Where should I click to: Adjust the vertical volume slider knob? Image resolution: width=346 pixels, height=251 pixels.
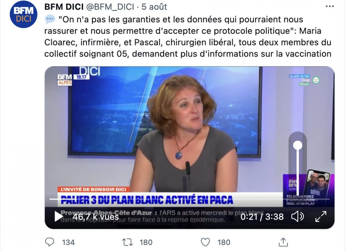coord(298,145)
